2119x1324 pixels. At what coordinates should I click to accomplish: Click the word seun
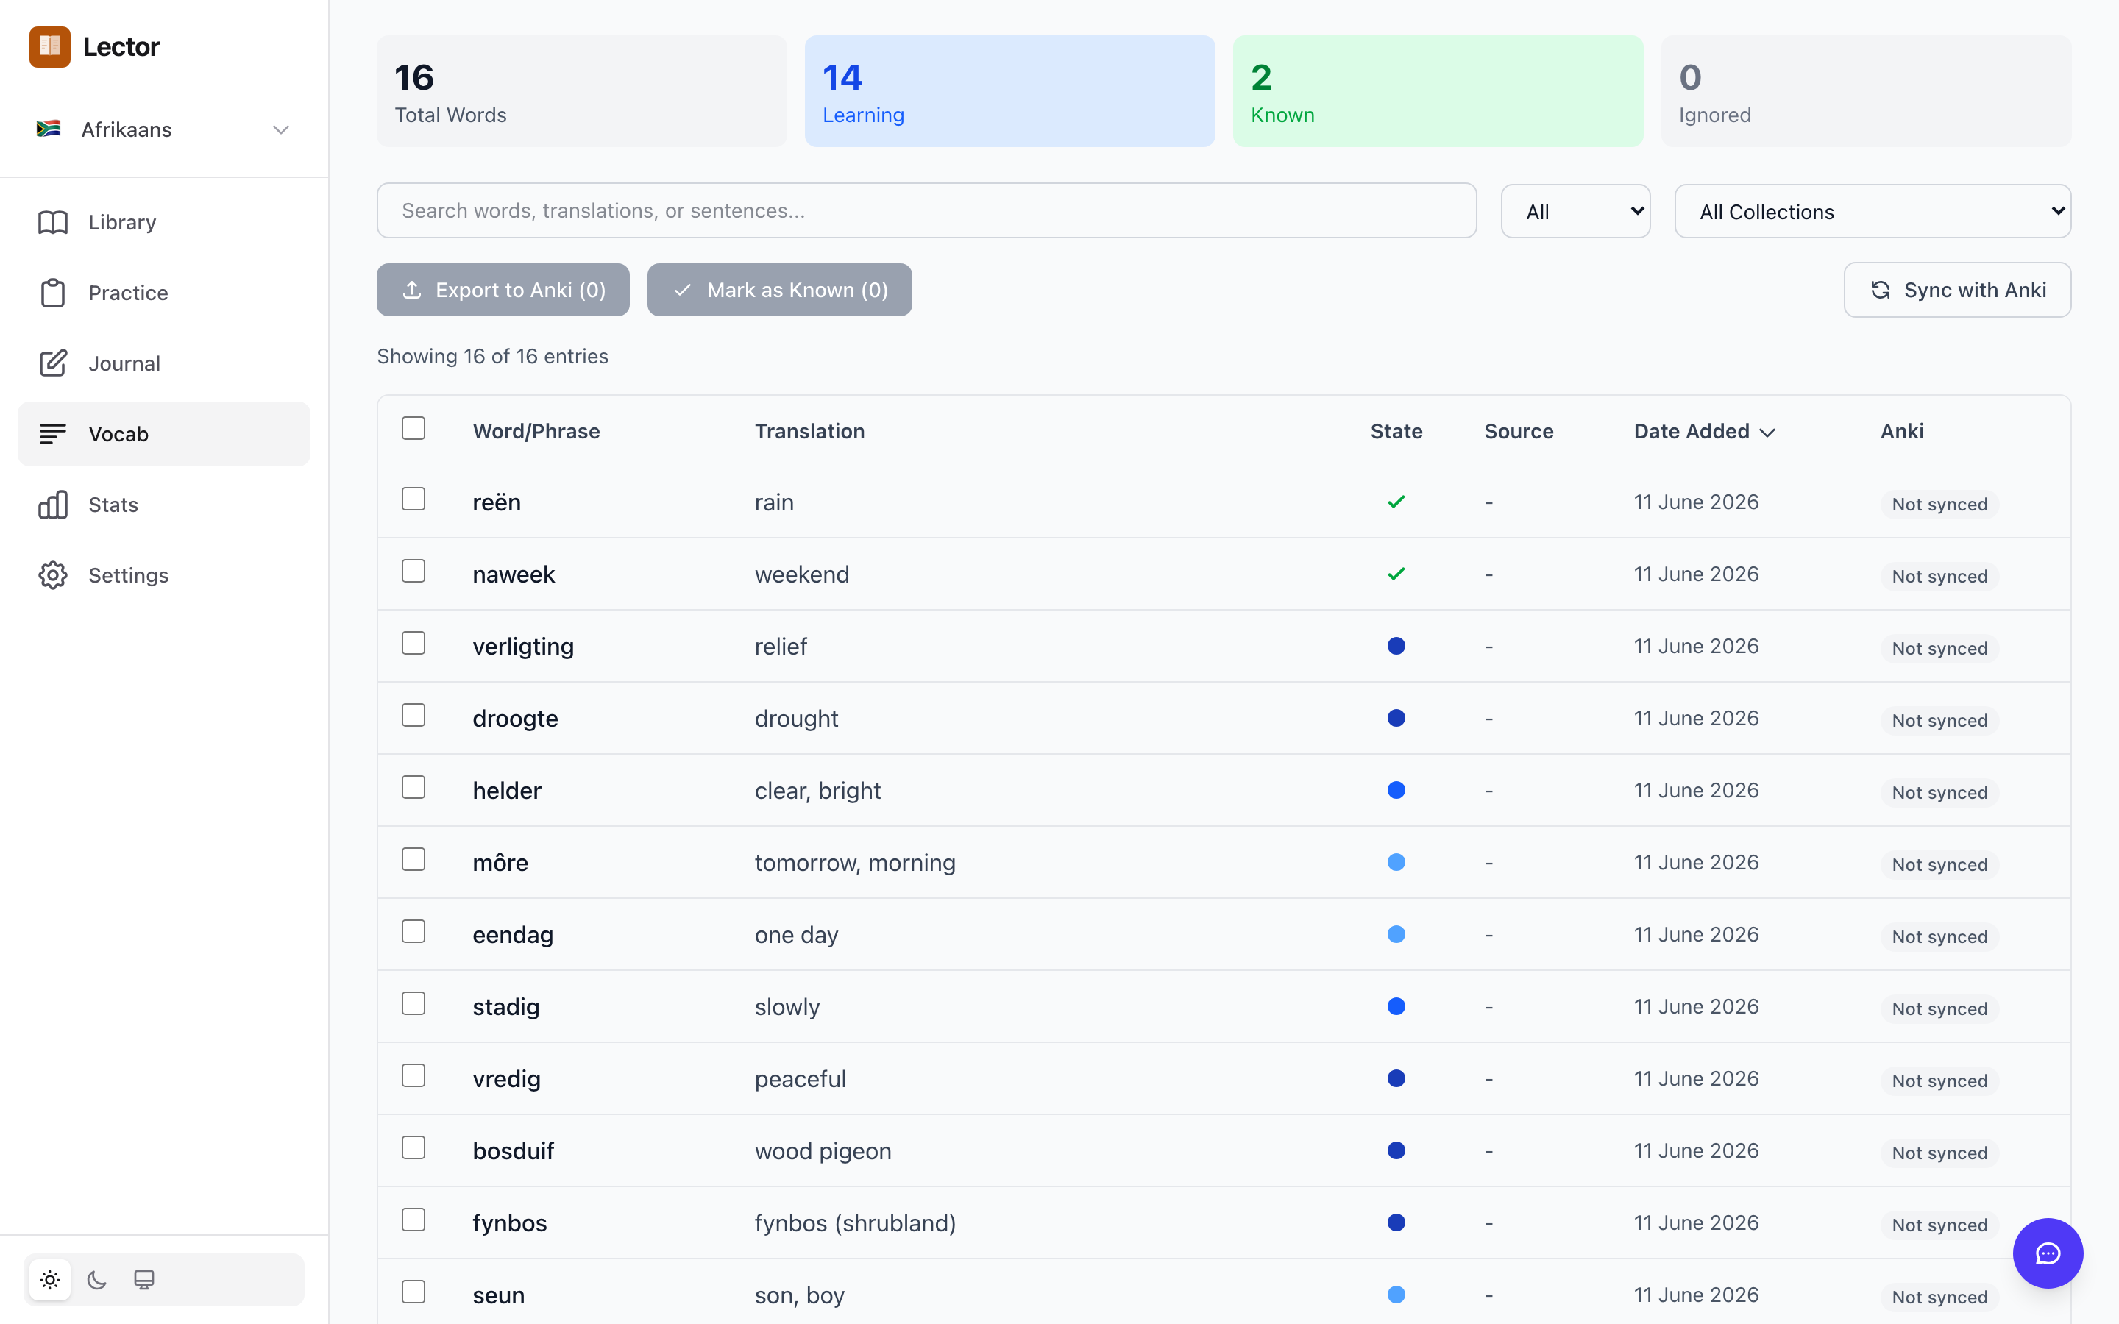498,1295
